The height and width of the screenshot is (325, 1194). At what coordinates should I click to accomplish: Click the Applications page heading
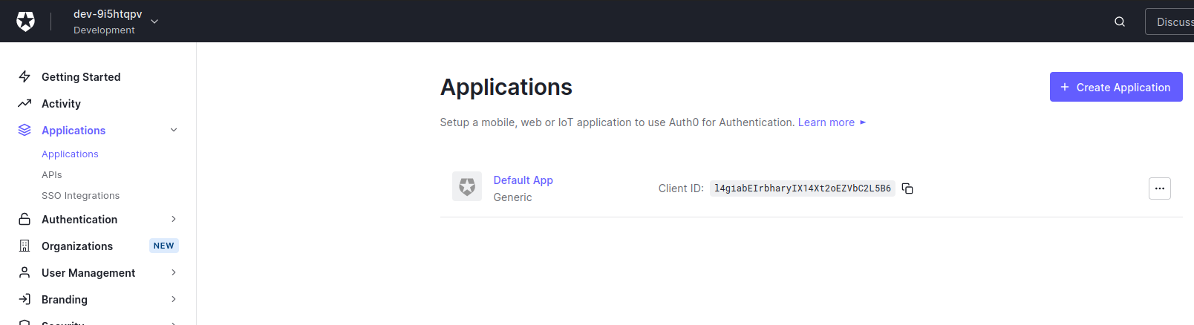click(506, 87)
